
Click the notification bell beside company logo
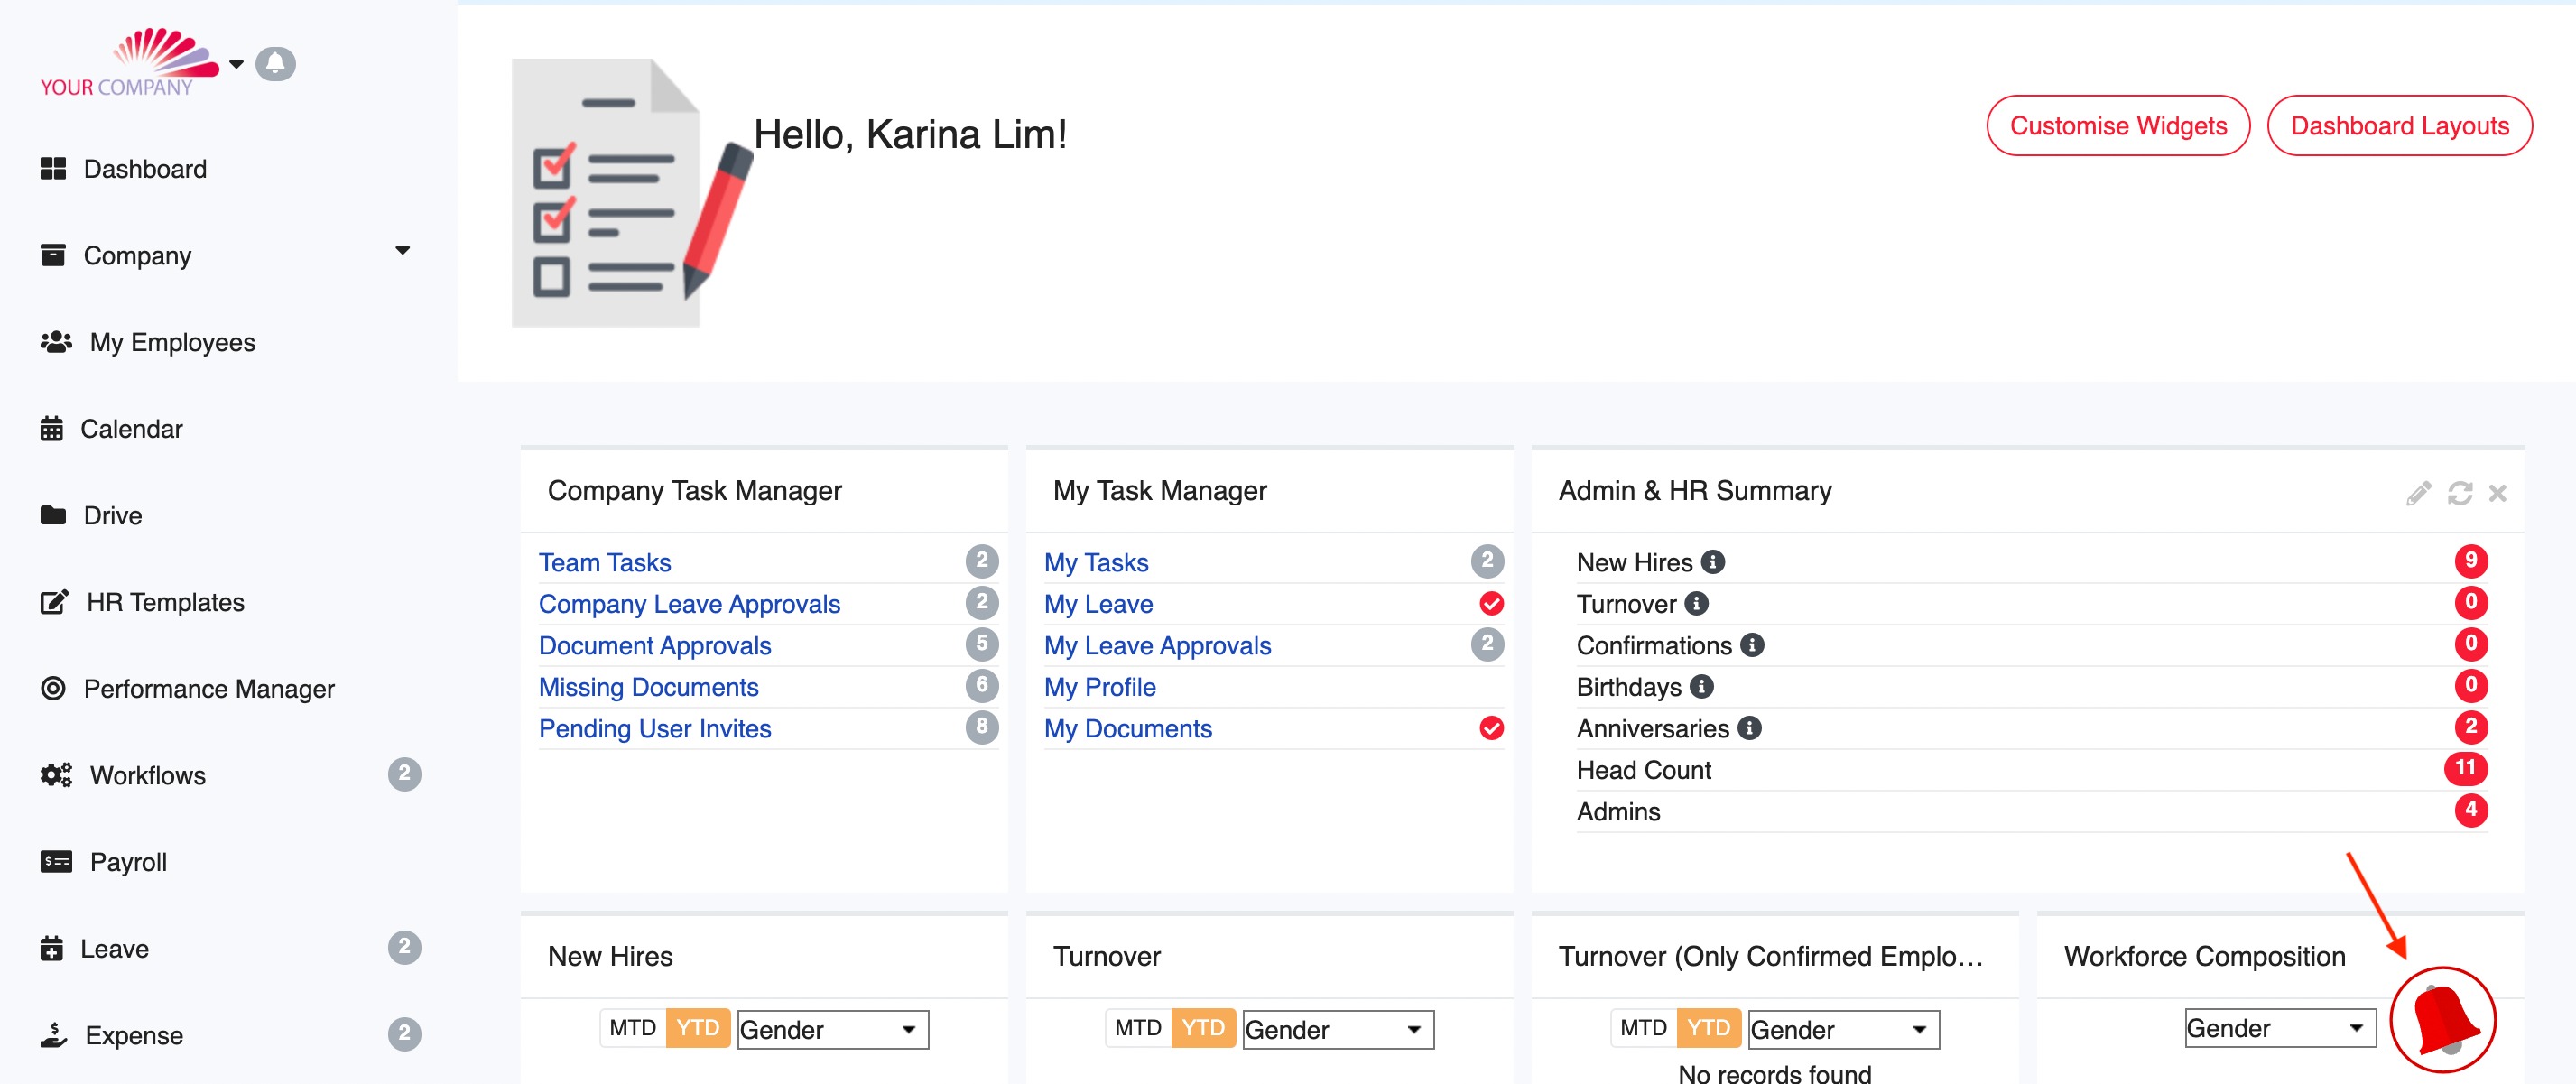point(275,64)
